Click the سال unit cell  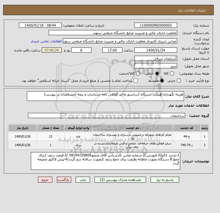78,145
